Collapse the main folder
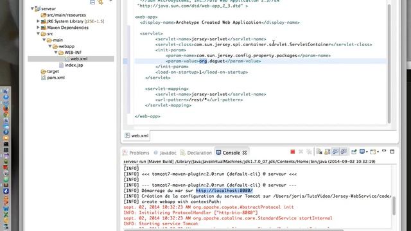Viewport: 411px width, 231px height. [x=44, y=40]
